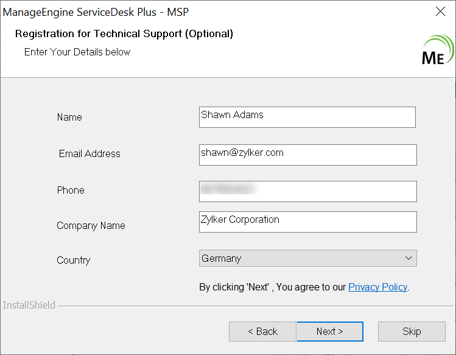Click the Name label

pyautogui.click(x=69, y=117)
